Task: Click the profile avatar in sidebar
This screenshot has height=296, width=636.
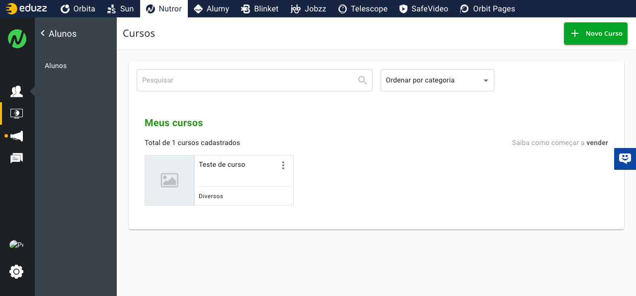Action: coord(16,244)
